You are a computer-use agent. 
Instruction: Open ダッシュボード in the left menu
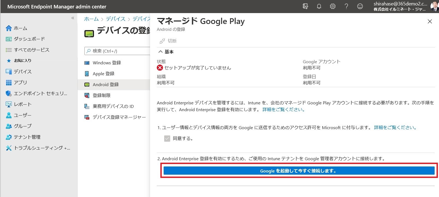pos(30,39)
